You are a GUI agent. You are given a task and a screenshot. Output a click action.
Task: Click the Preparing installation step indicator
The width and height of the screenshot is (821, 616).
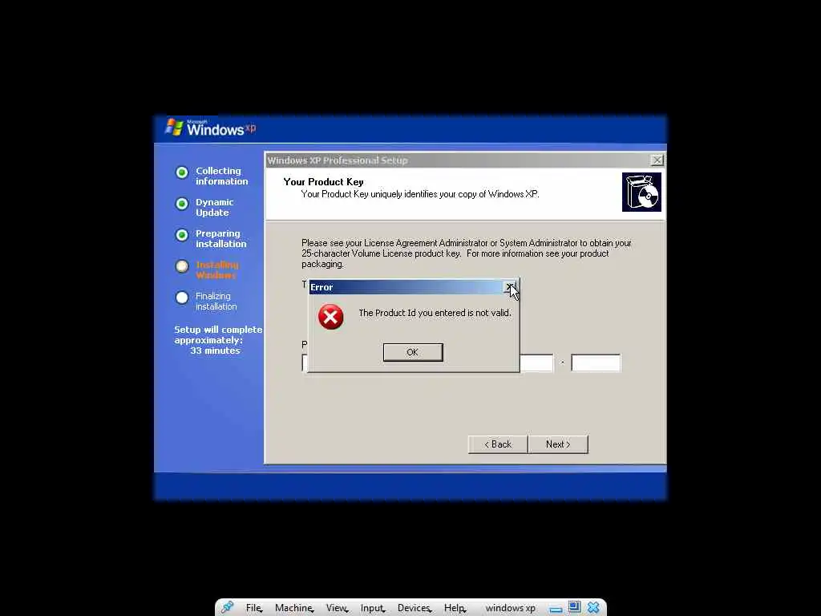pos(182,235)
